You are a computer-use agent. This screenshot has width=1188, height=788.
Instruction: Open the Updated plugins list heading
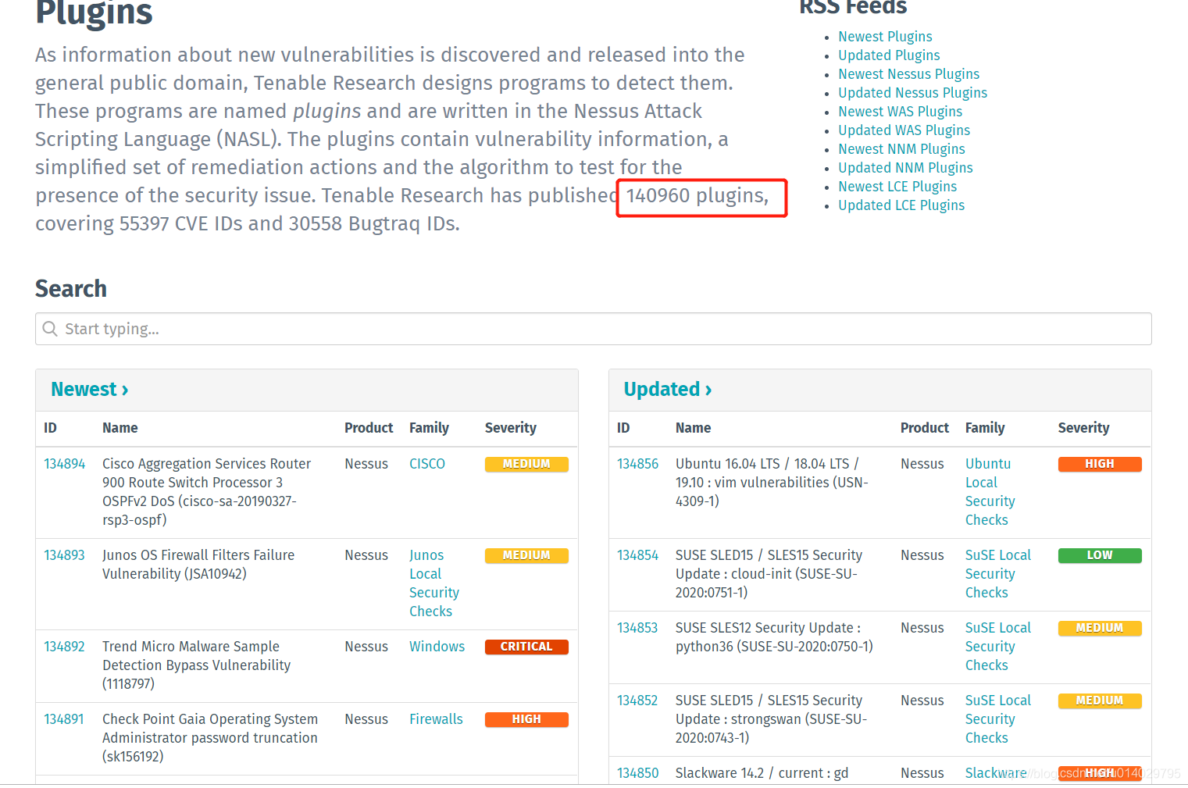point(668,389)
